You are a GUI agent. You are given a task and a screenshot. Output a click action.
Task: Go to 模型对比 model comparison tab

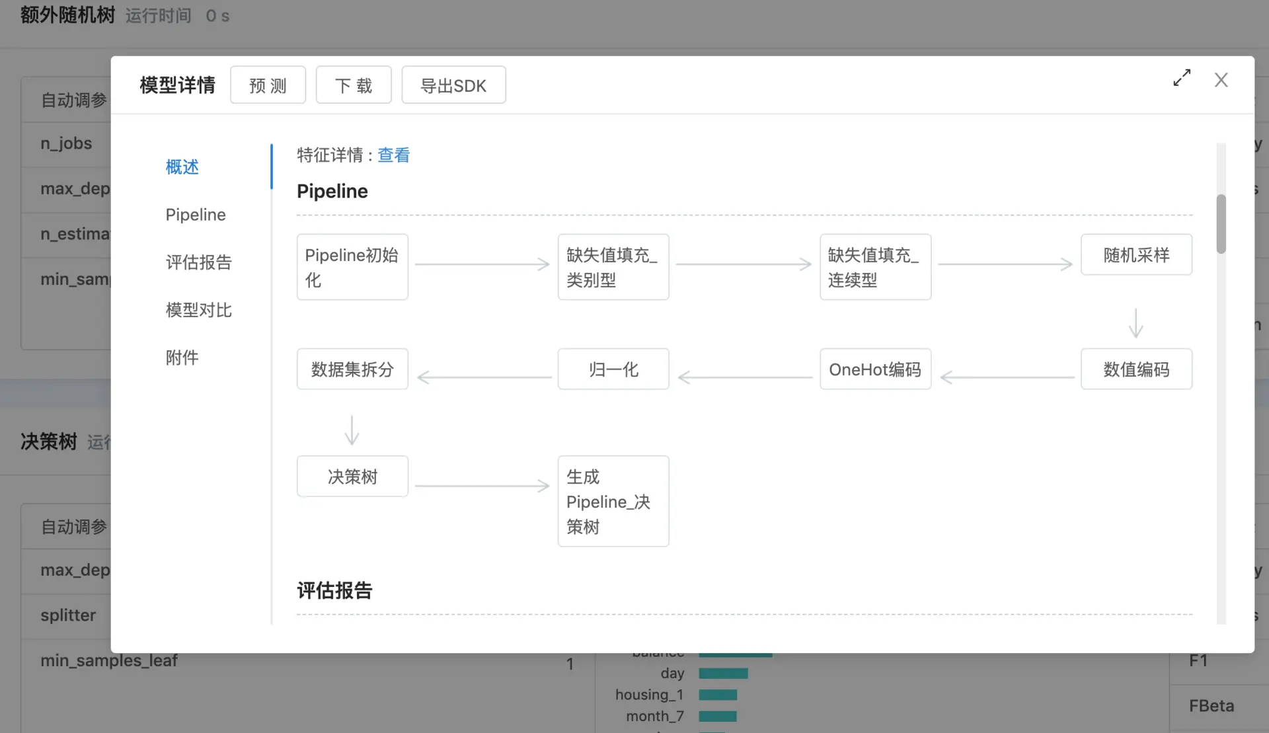[x=198, y=310]
